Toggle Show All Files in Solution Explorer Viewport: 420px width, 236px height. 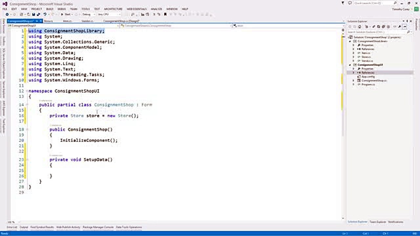(388, 27)
